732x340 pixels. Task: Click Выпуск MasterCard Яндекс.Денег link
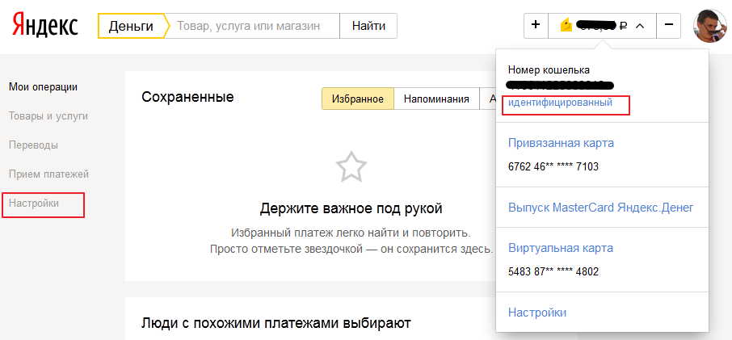coord(600,208)
